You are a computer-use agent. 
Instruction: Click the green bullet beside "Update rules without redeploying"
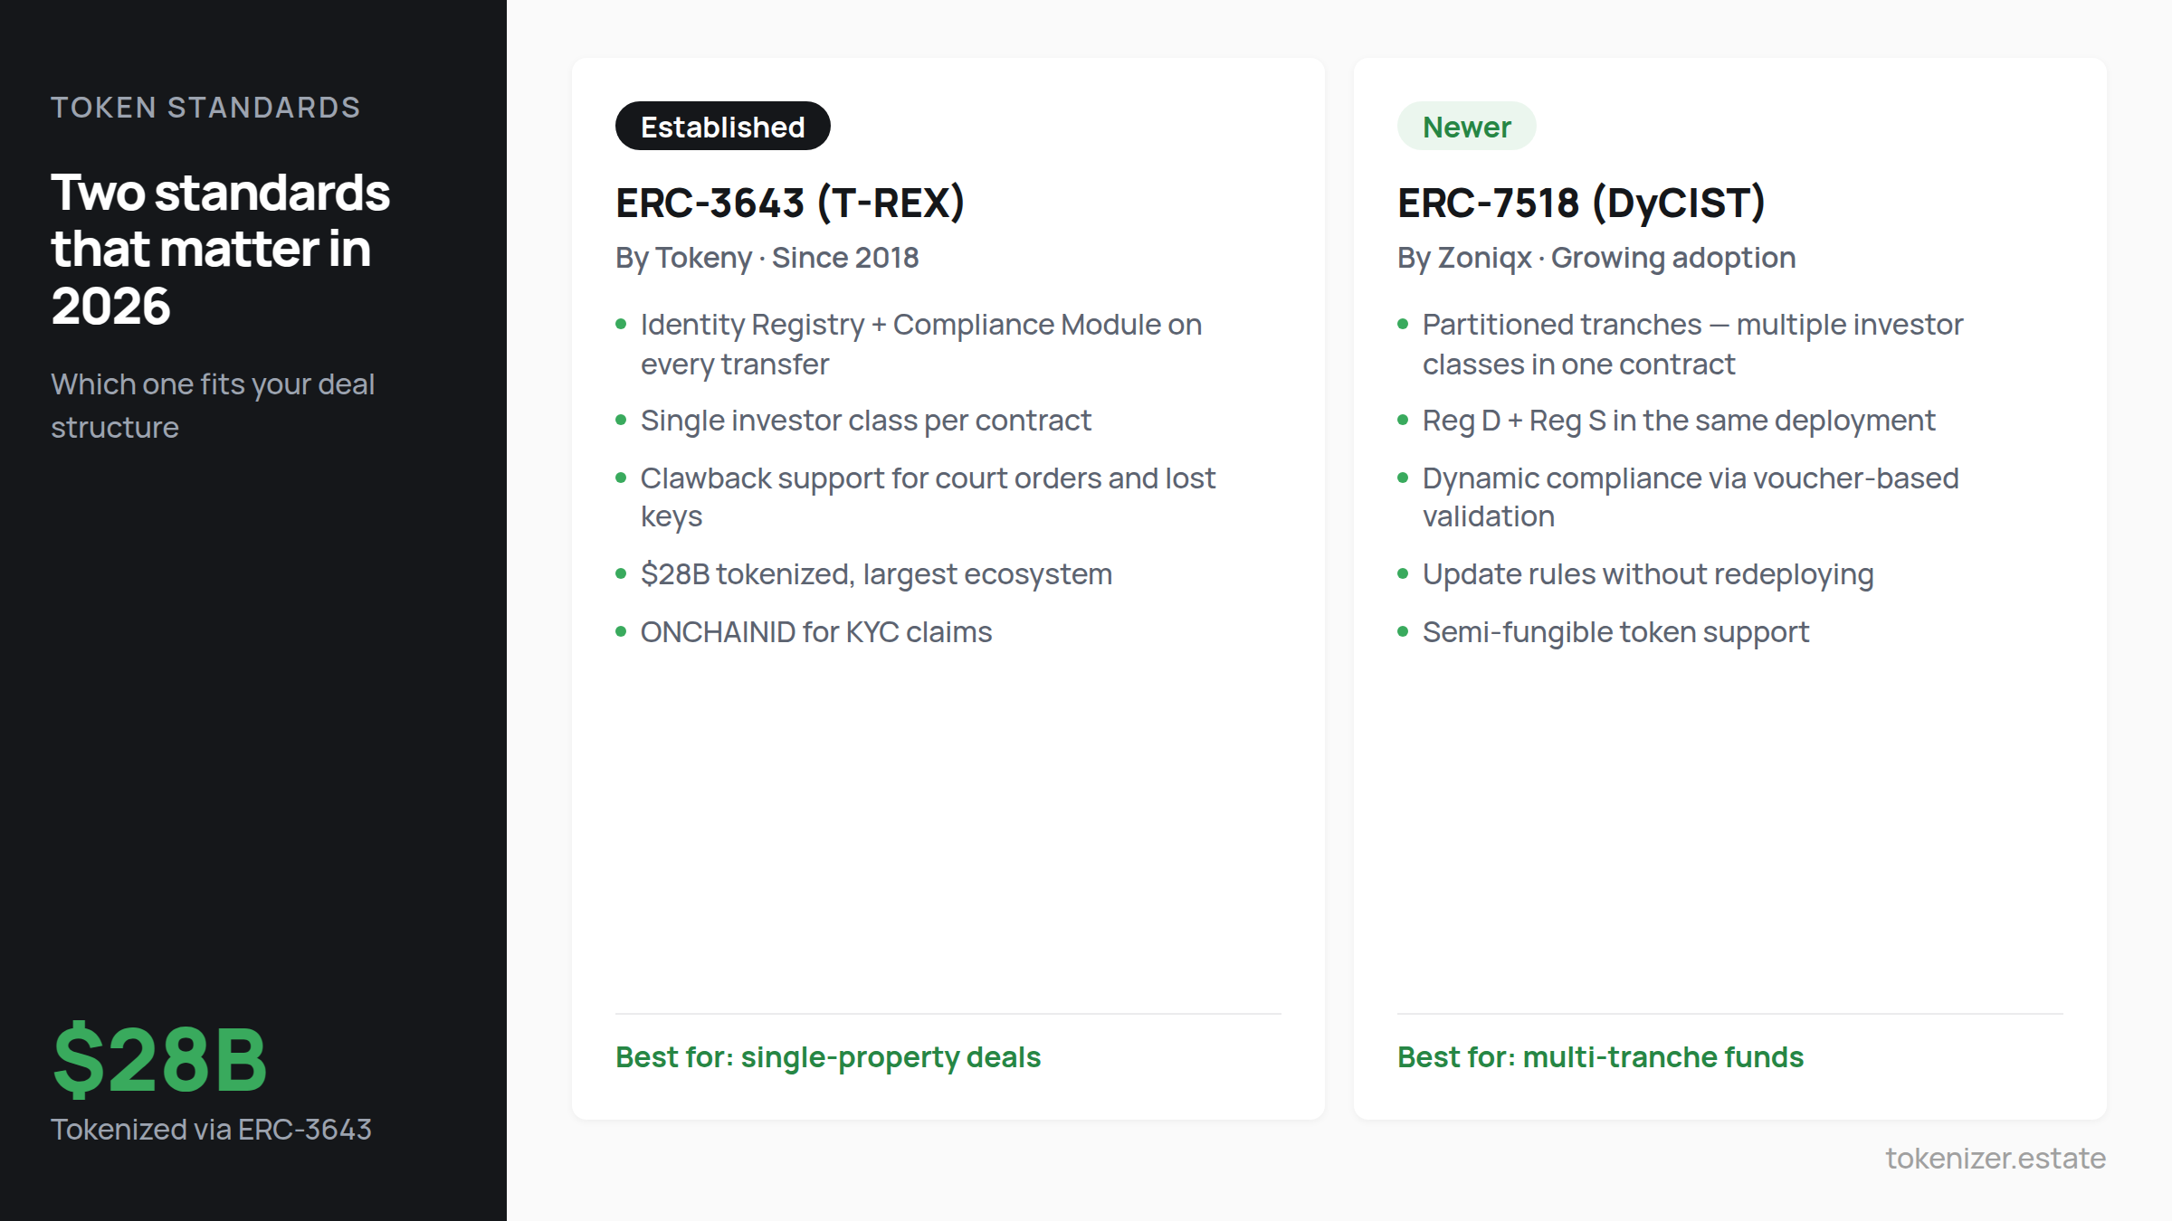pos(1404,575)
